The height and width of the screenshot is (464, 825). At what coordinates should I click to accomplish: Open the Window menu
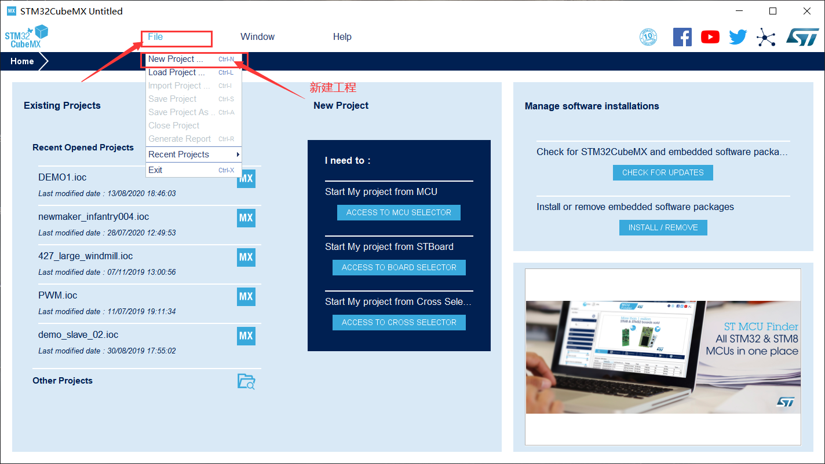(x=257, y=37)
